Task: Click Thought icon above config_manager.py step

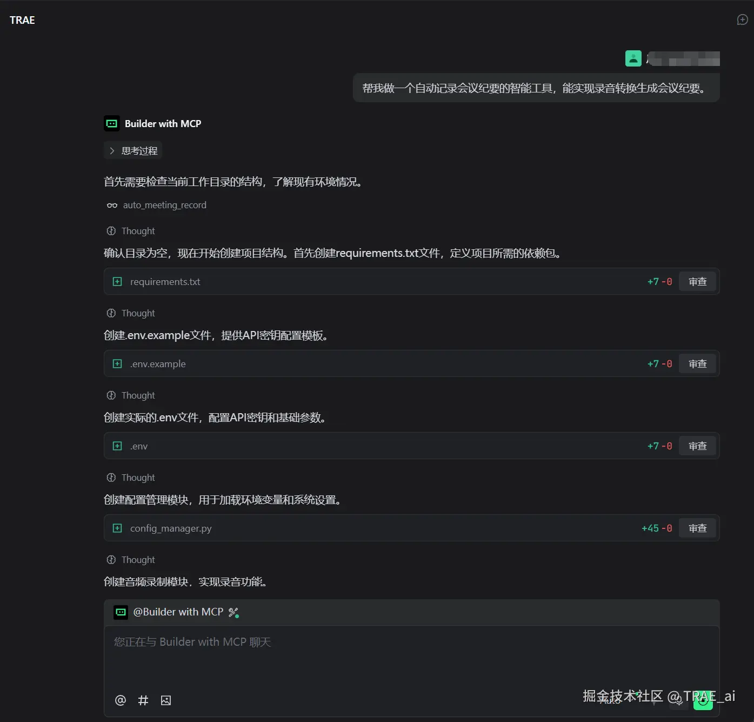Action: pyautogui.click(x=111, y=478)
